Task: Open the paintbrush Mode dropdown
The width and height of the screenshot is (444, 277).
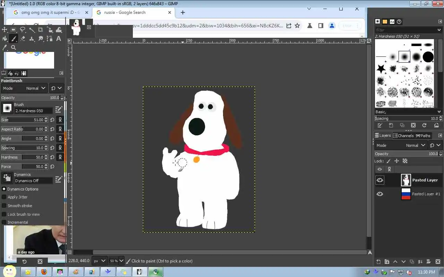Action: (24, 88)
